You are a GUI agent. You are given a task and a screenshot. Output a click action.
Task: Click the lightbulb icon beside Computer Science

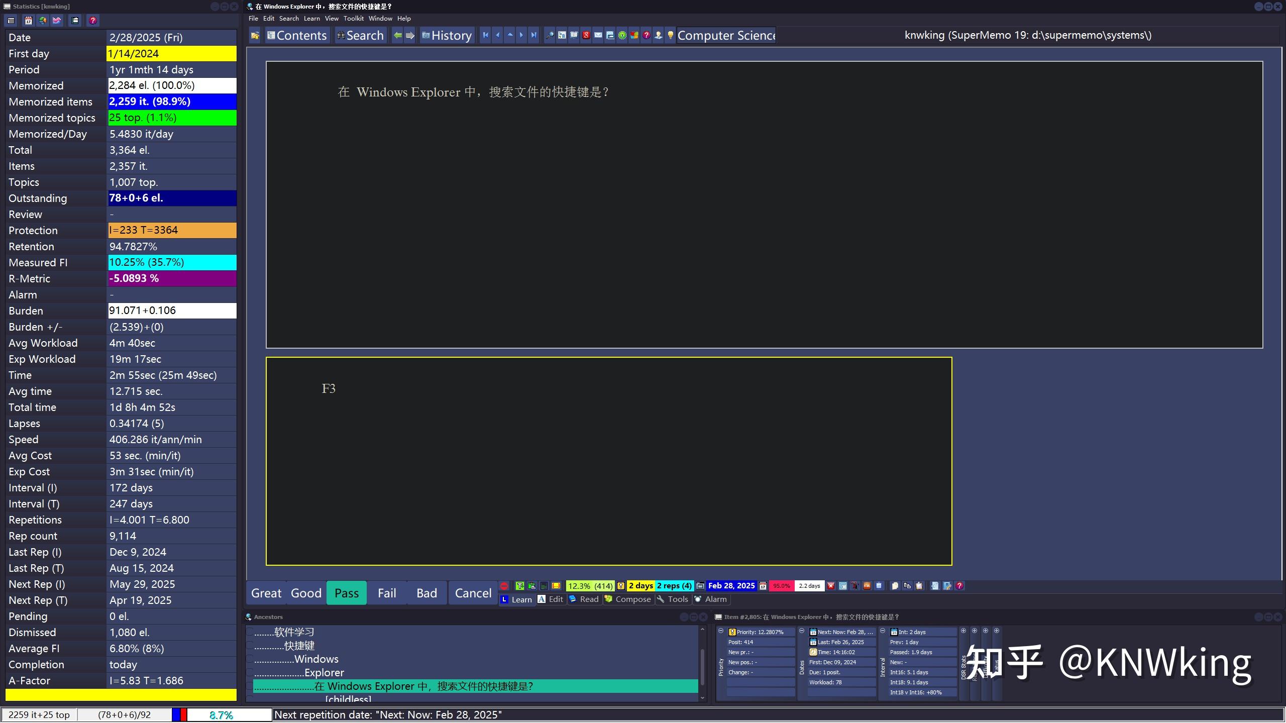(x=670, y=35)
